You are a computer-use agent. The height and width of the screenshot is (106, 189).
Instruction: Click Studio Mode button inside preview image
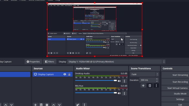133,48
